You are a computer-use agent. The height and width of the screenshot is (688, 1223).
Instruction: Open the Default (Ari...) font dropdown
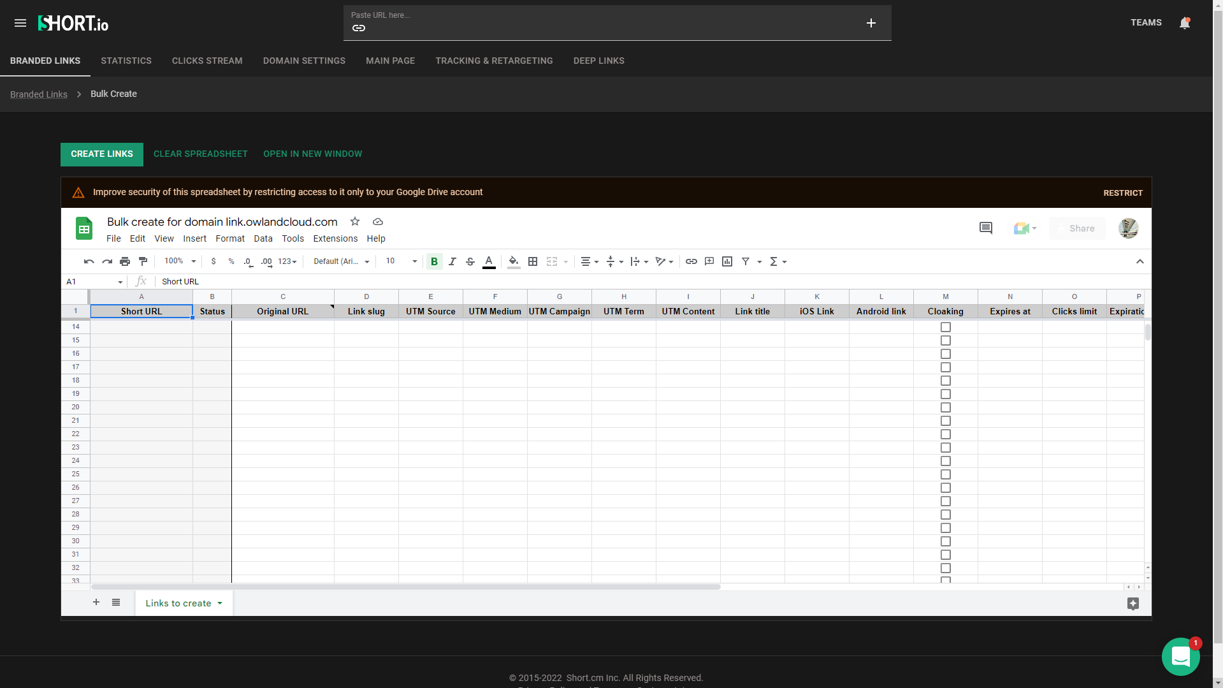pos(341,261)
